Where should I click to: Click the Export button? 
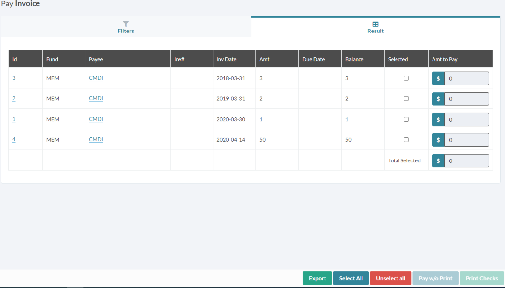317,278
